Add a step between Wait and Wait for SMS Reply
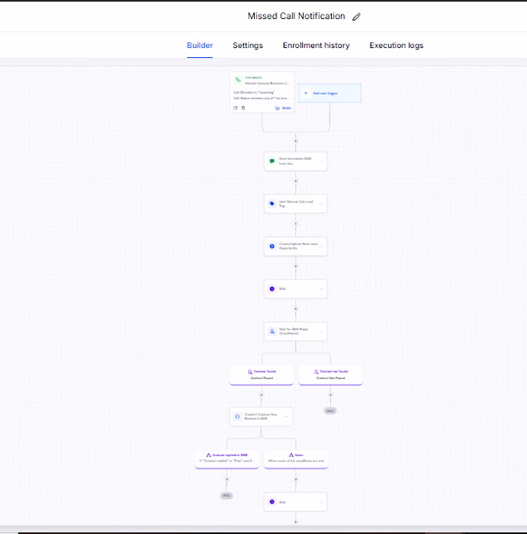Screen dimensions: 527x534 295,309
